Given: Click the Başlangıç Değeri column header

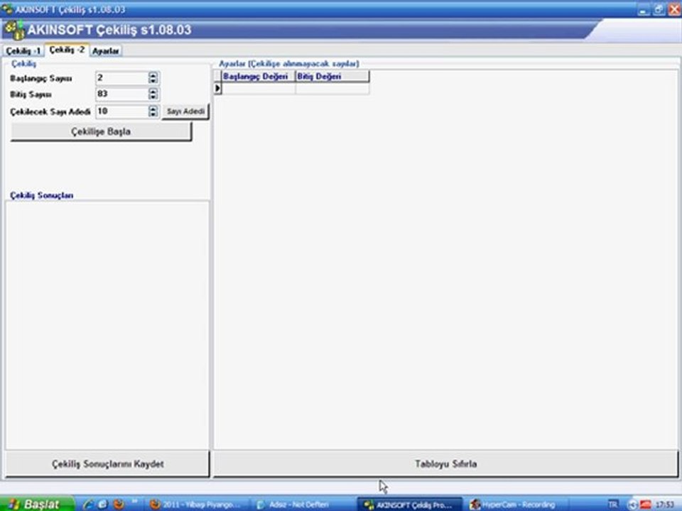Looking at the screenshot, I should 259,77.
